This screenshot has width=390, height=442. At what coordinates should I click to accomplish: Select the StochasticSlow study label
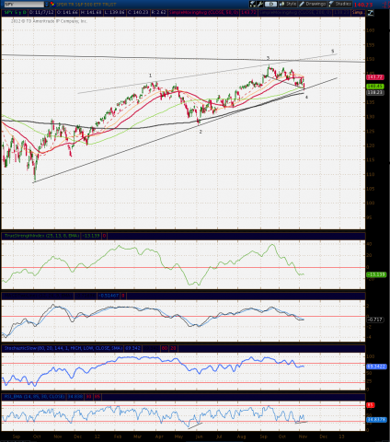pos(63,348)
